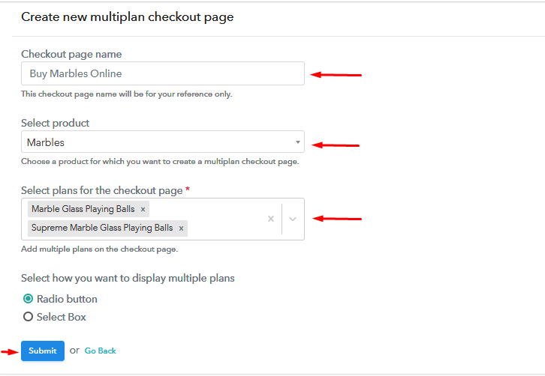Click the Marble Glass Playing Balls tag text

pyautogui.click(x=83, y=210)
